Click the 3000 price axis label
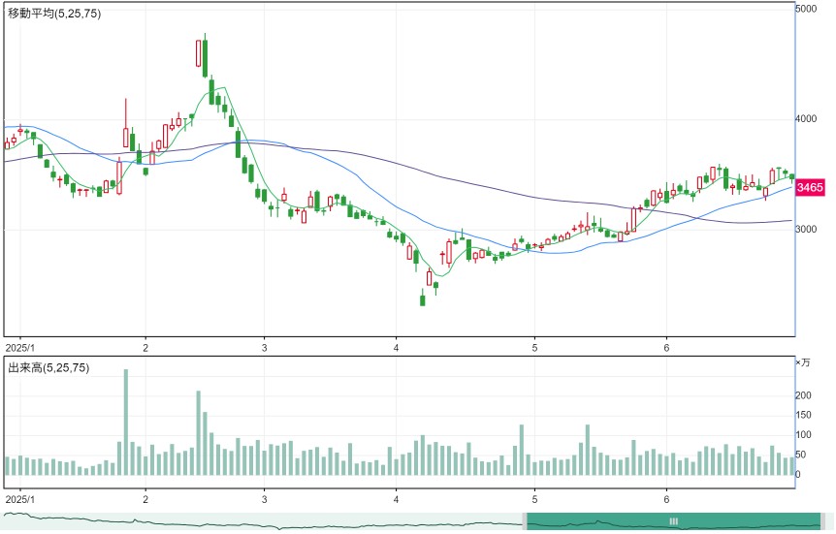 pyautogui.click(x=806, y=229)
